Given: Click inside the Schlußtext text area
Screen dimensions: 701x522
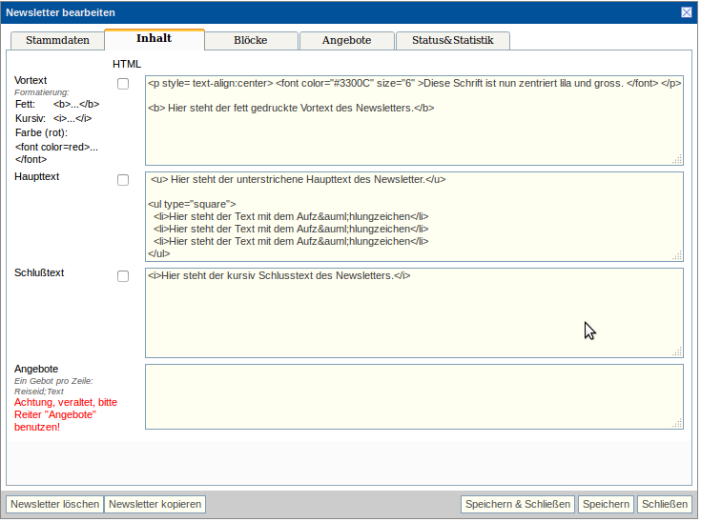Looking at the screenshot, I should click(x=414, y=314).
